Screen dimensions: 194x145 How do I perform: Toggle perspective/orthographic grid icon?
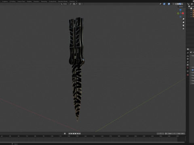point(183,29)
